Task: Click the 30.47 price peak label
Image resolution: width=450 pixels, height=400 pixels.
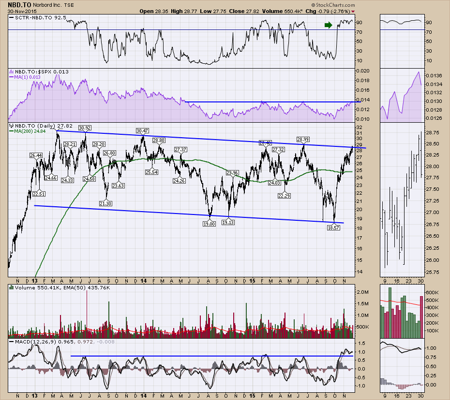Action: click(142, 130)
